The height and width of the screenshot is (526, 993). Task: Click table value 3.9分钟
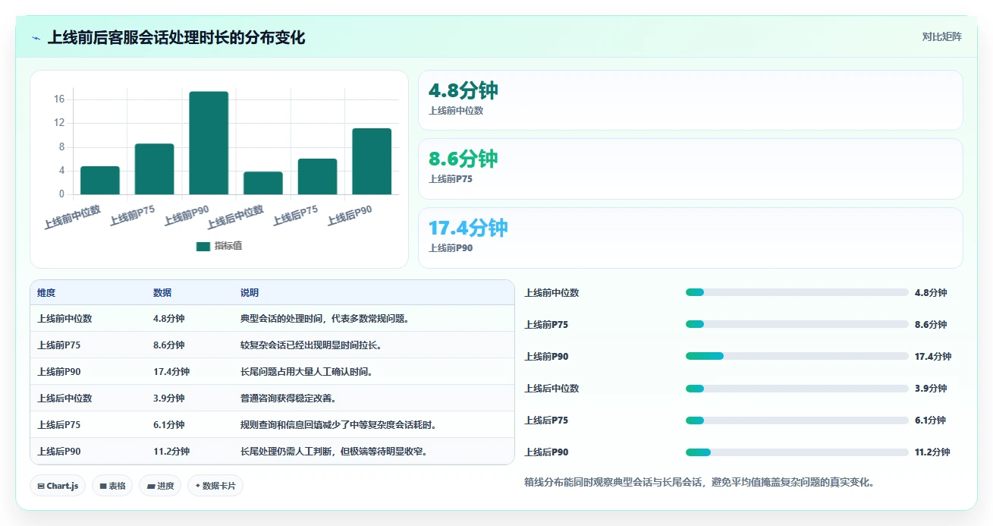168,398
